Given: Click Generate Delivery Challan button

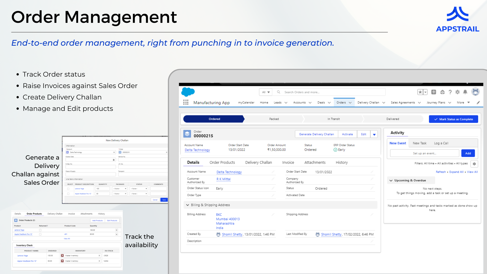Looking at the screenshot, I should coord(316,134).
